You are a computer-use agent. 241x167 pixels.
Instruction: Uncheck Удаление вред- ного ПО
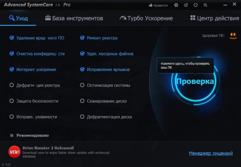click(12, 38)
